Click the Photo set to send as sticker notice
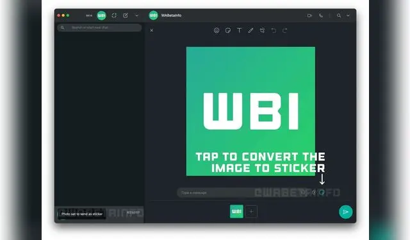This screenshot has width=410, height=240. 82,214
